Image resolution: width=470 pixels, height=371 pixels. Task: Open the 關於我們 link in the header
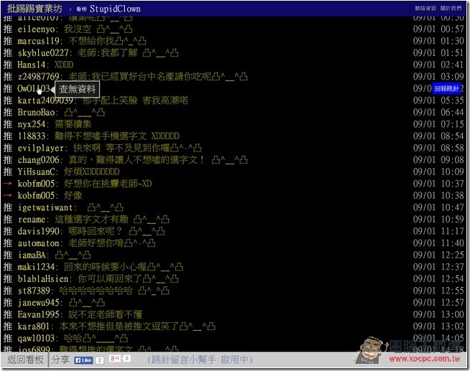click(451, 8)
